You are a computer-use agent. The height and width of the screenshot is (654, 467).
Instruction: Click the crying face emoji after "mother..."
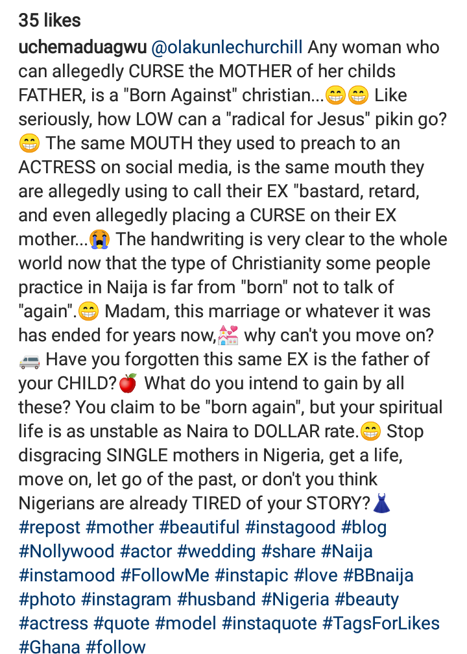[x=98, y=239]
